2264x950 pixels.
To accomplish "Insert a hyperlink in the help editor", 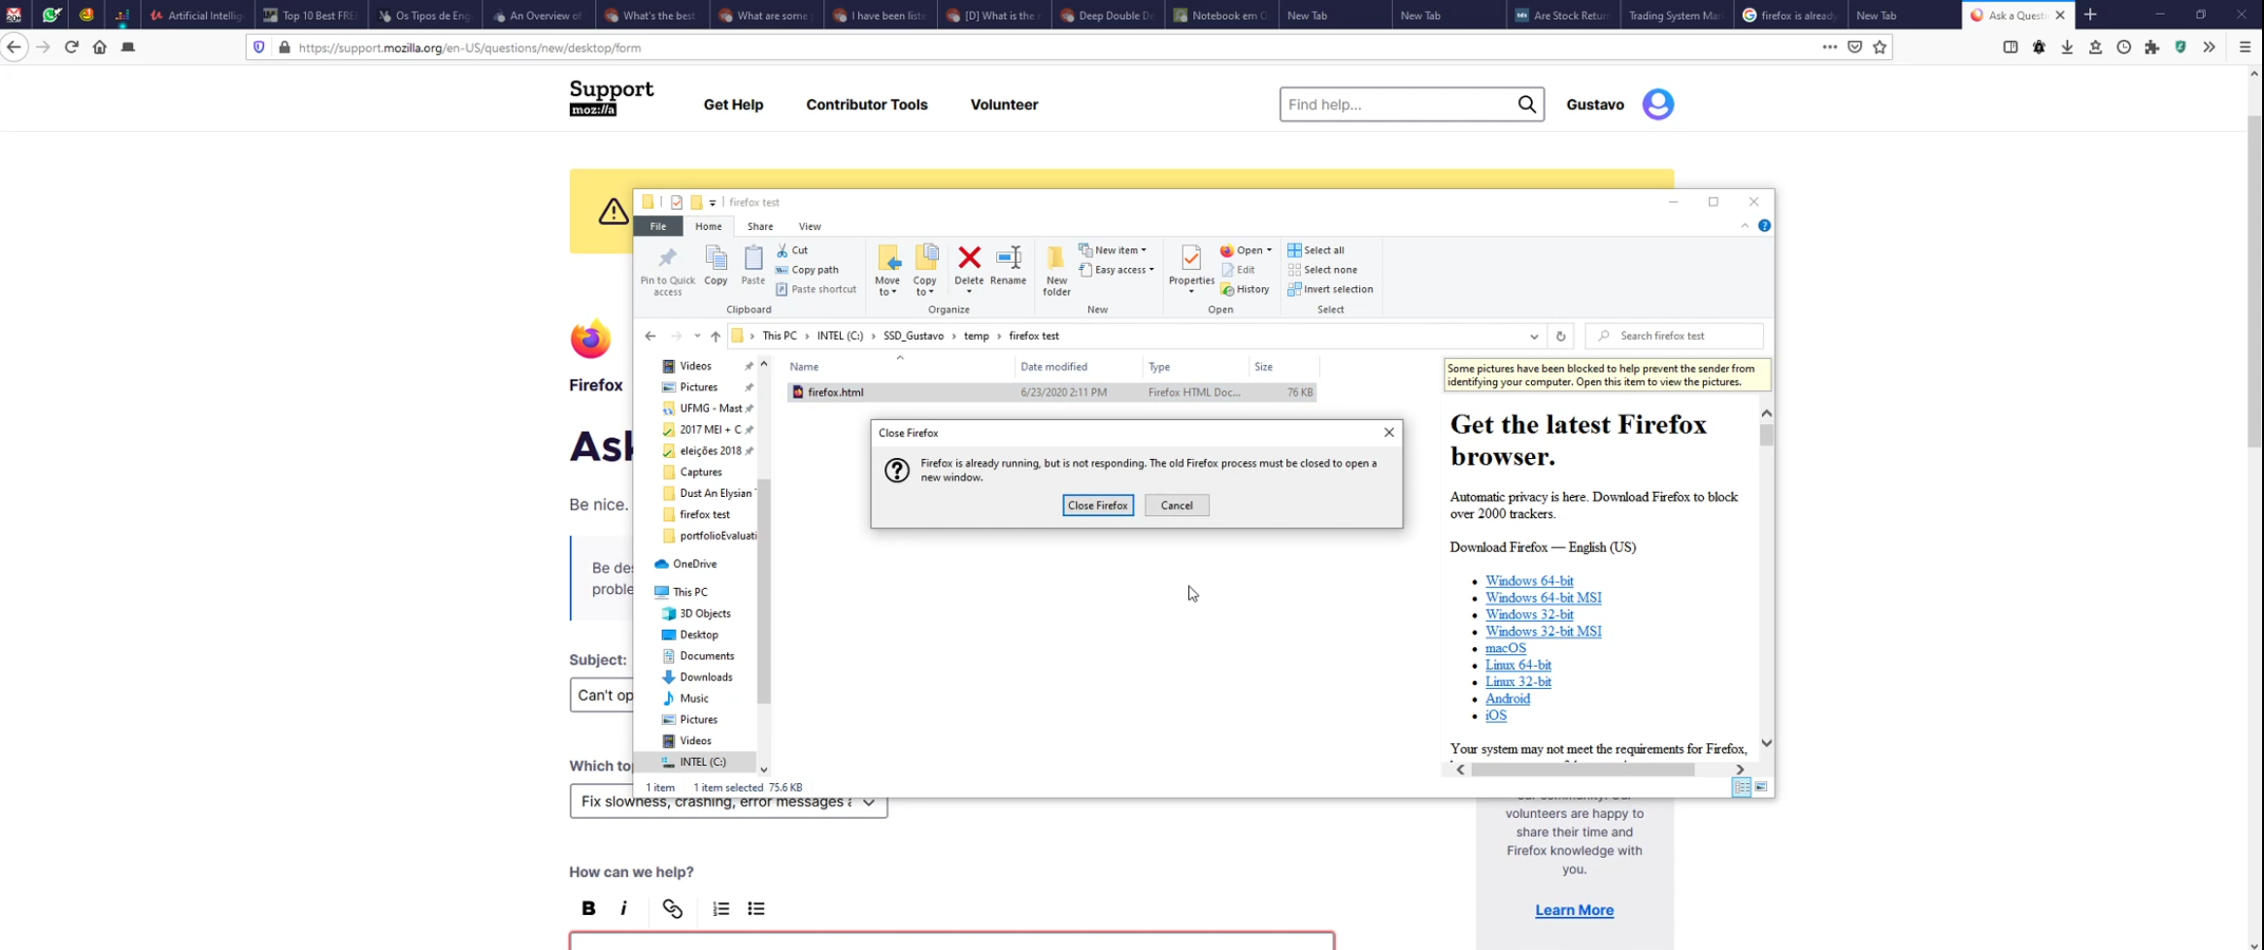I will pos(671,908).
